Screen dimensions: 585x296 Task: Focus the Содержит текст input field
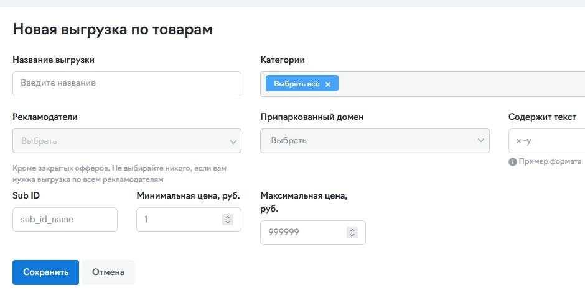[546, 141]
